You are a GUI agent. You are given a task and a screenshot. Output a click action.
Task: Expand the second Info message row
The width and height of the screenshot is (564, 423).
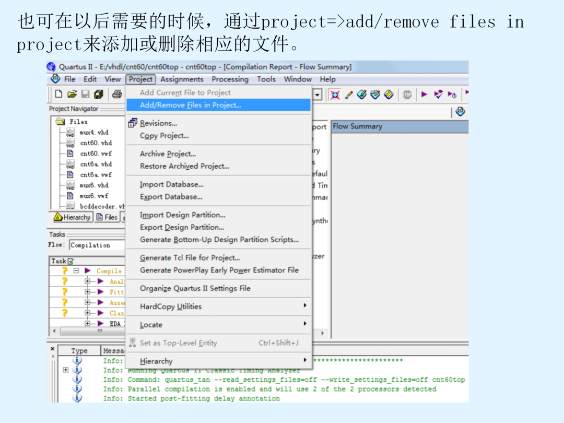pyautogui.click(x=65, y=370)
